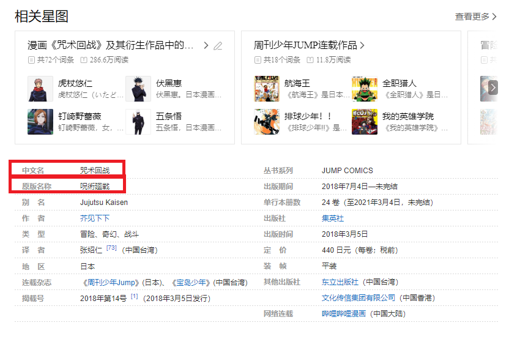509x339 pixels.
Task: Open 伏黑惠 character thumbnail
Action: tap(138, 89)
